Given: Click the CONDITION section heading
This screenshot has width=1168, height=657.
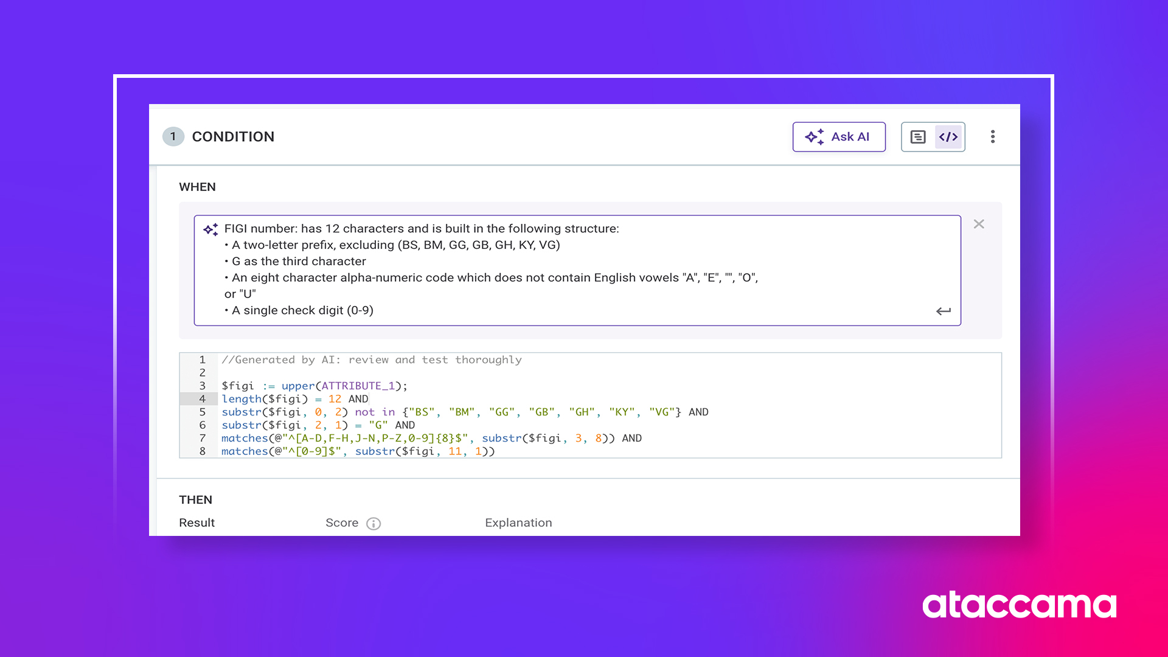Looking at the screenshot, I should pos(233,137).
